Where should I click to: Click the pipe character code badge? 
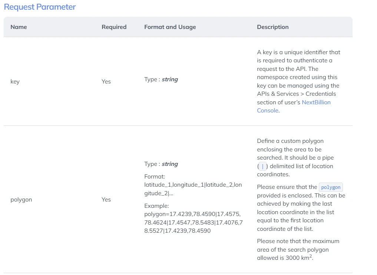coord(262,166)
